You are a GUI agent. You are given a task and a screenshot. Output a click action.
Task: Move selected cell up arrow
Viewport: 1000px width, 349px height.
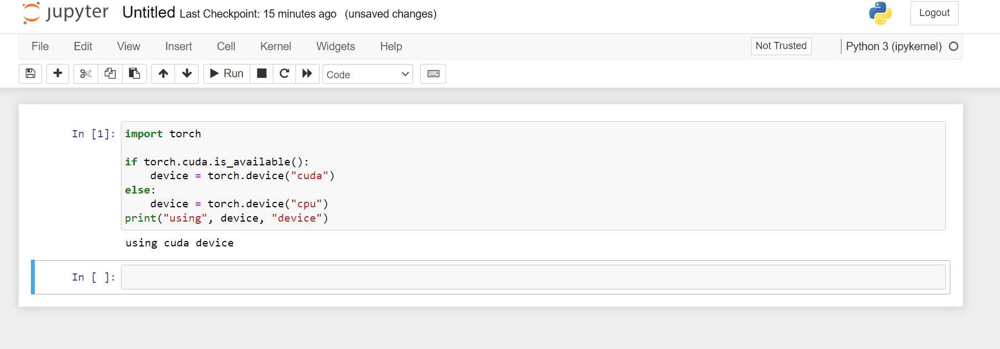tap(163, 74)
